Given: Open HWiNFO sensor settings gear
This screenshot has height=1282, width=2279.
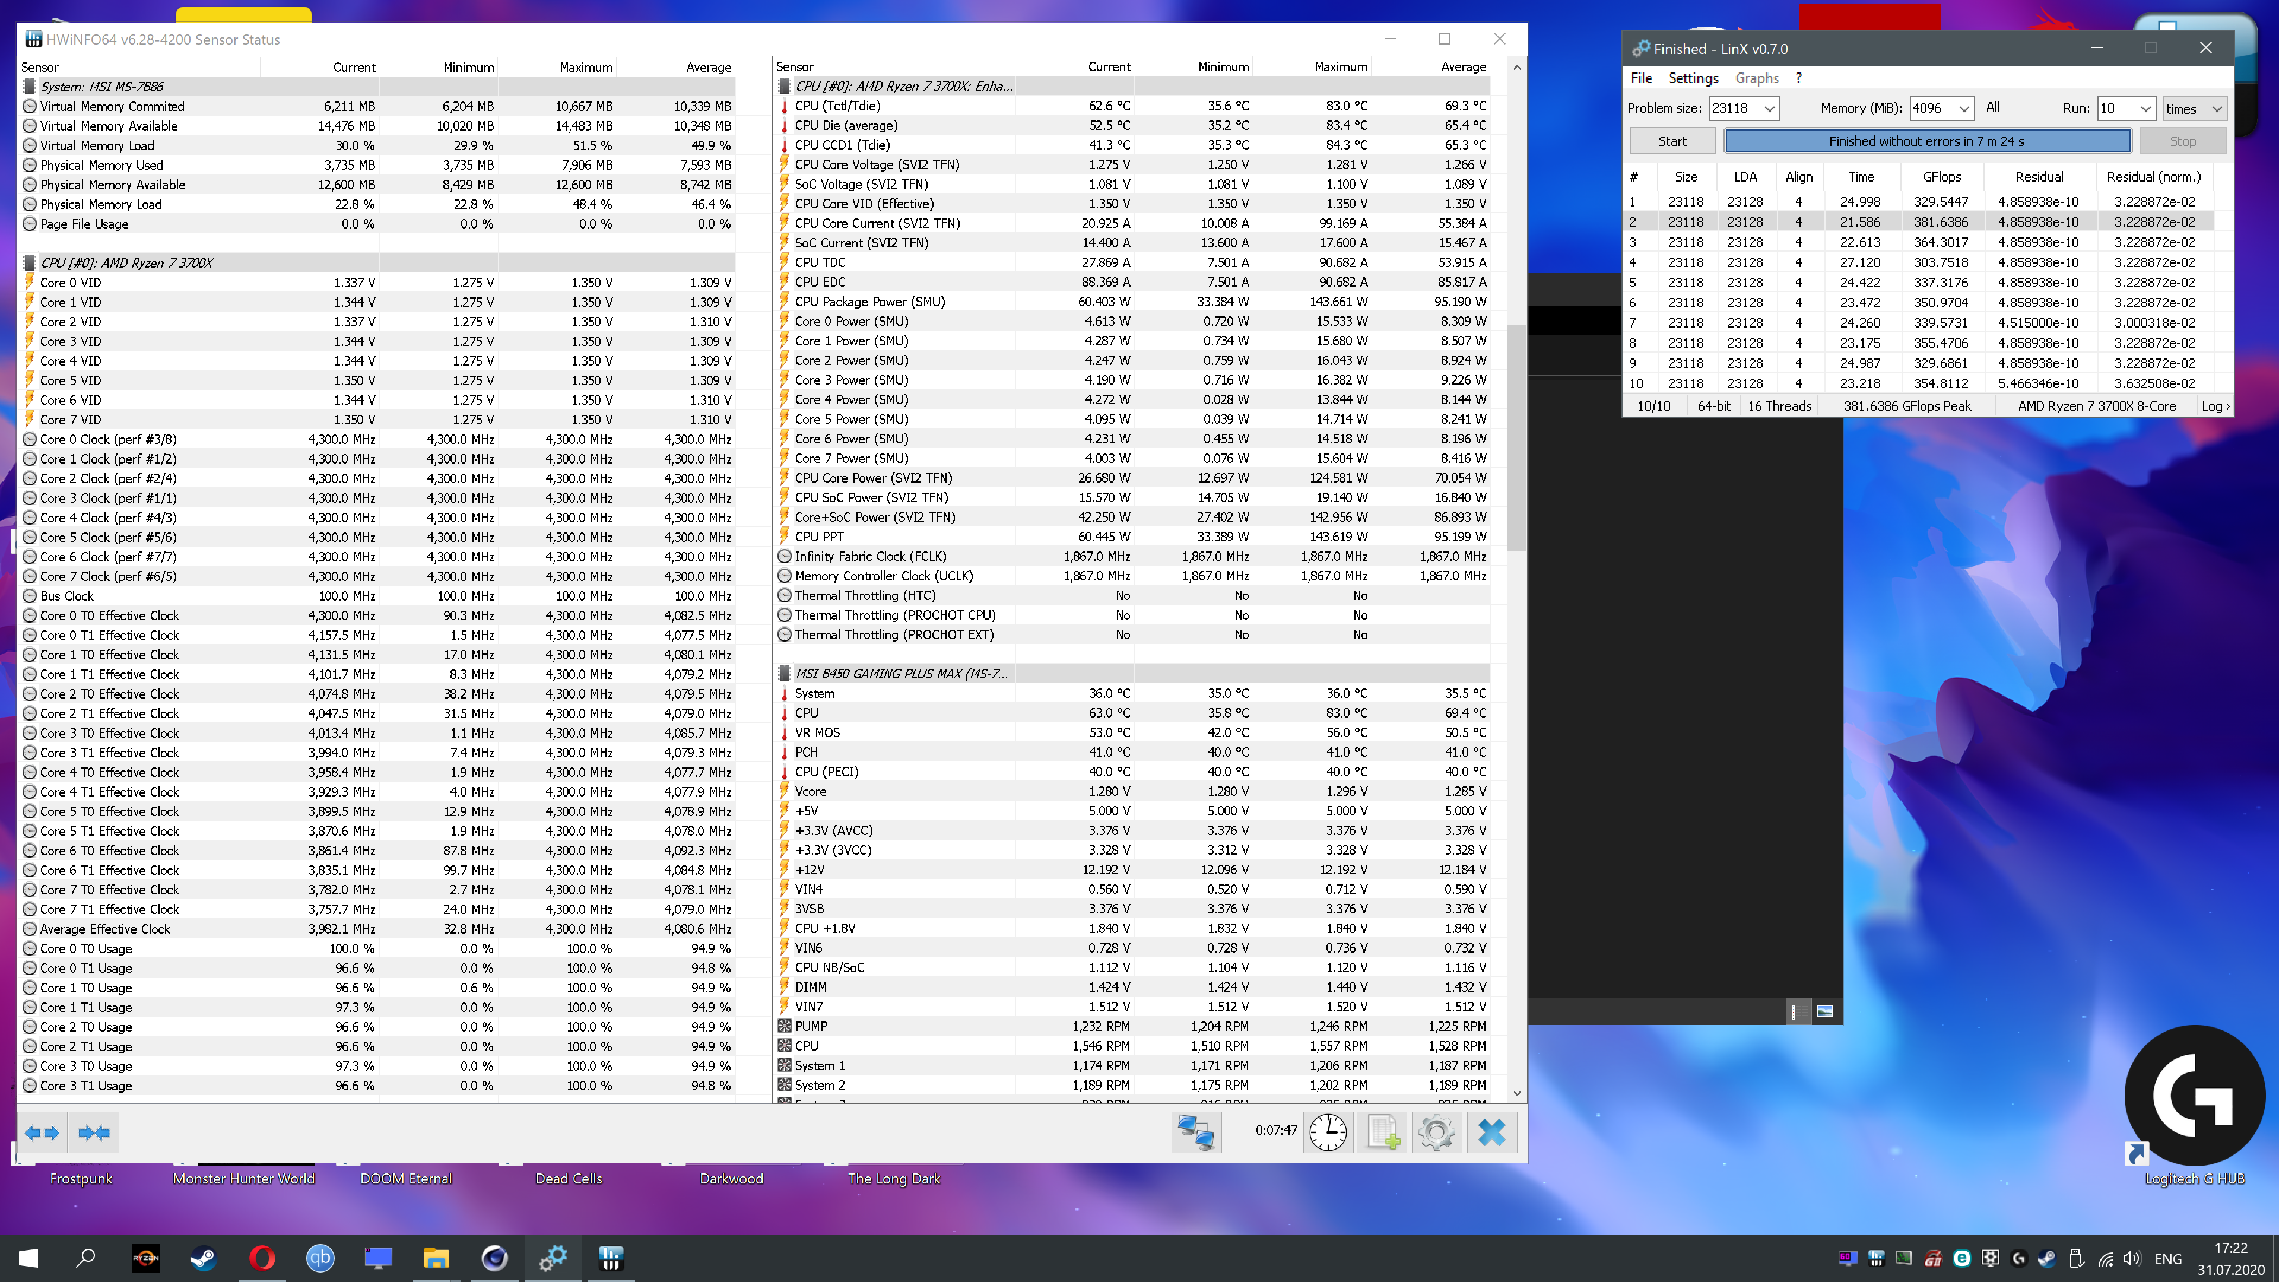Looking at the screenshot, I should tap(1437, 1132).
